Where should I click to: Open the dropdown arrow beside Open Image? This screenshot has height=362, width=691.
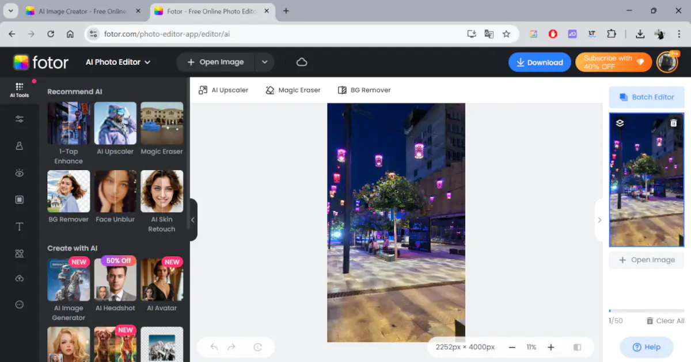(x=264, y=62)
